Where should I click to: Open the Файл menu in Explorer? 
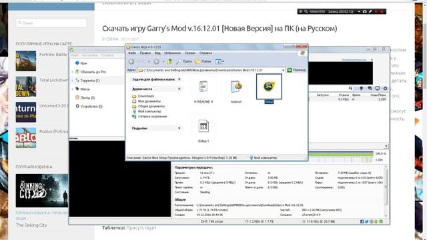point(132,53)
